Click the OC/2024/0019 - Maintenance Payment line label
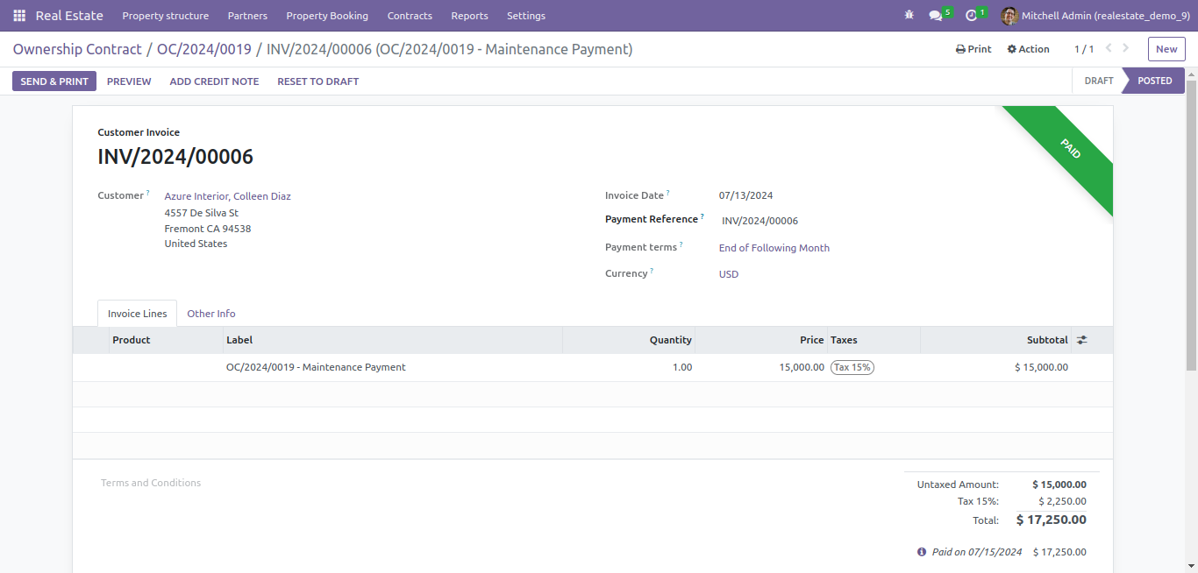 316,367
